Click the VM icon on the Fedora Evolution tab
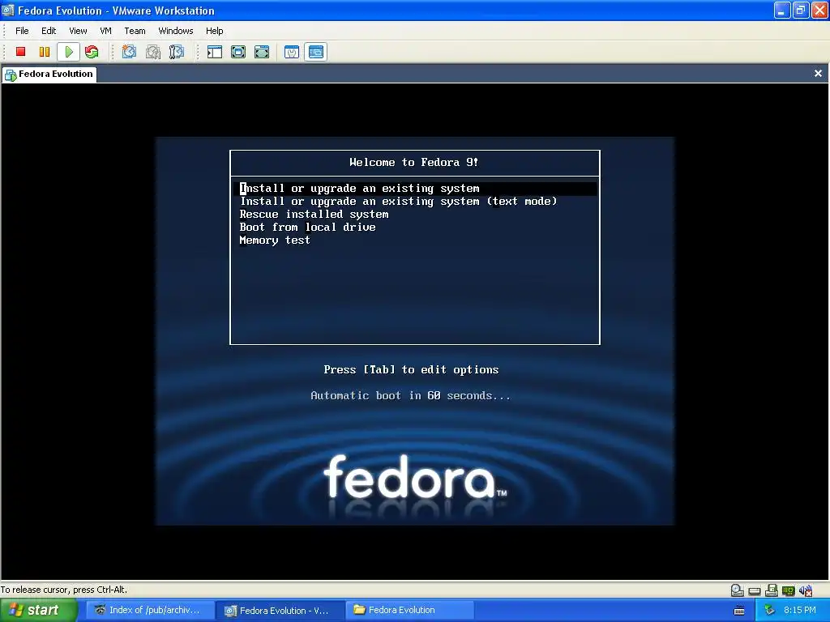This screenshot has width=830, height=622. (11, 75)
